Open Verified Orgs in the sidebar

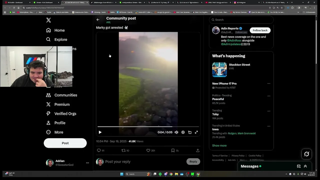[61, 113]
